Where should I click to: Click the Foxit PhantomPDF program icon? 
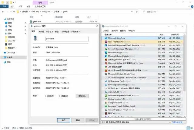pyautogui.click(x=106, y=42)
